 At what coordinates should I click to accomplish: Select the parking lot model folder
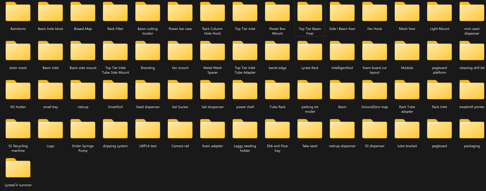click(310, 89)
